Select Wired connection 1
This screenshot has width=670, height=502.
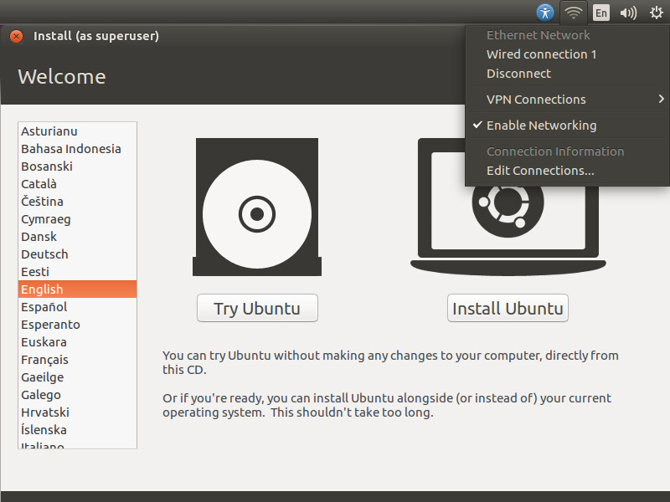[x=541, y=54]
